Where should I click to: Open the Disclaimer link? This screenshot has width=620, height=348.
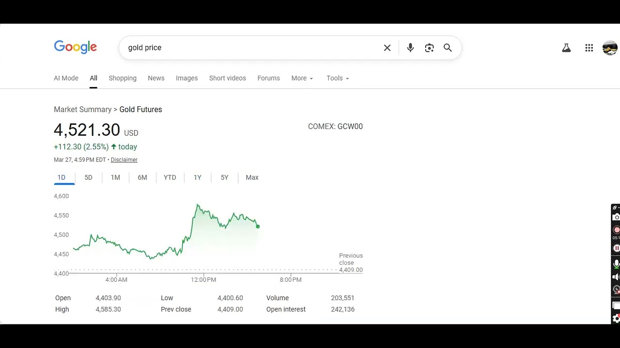(124, 160)
